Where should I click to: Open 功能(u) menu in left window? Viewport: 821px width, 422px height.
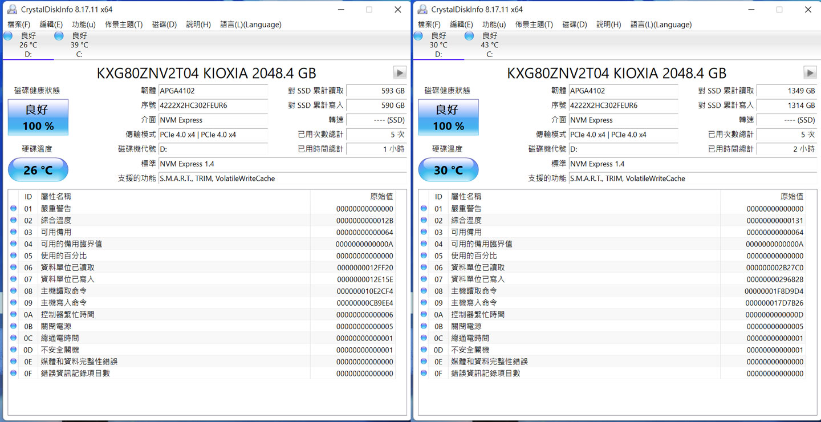tap(84, 25)
